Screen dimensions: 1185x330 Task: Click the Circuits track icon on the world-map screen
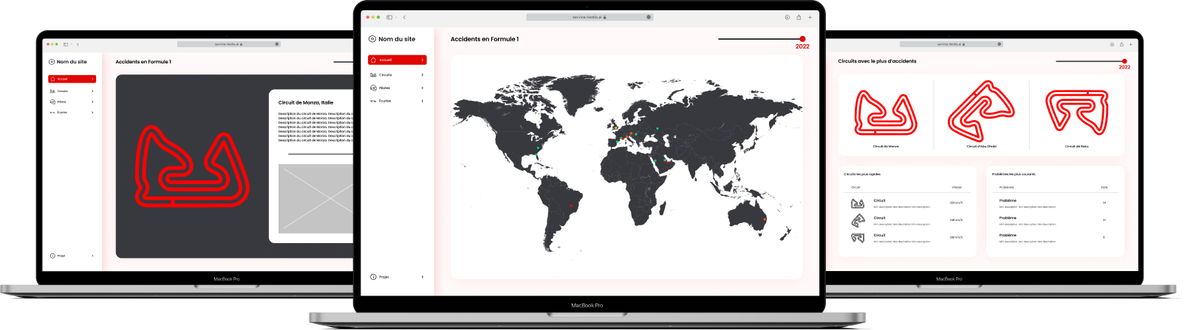(373, 75)
